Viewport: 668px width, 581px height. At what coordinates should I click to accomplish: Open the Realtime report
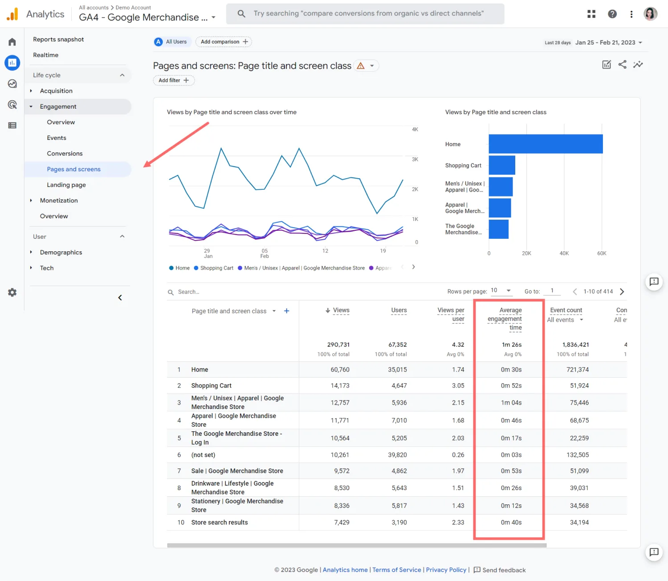46,55
